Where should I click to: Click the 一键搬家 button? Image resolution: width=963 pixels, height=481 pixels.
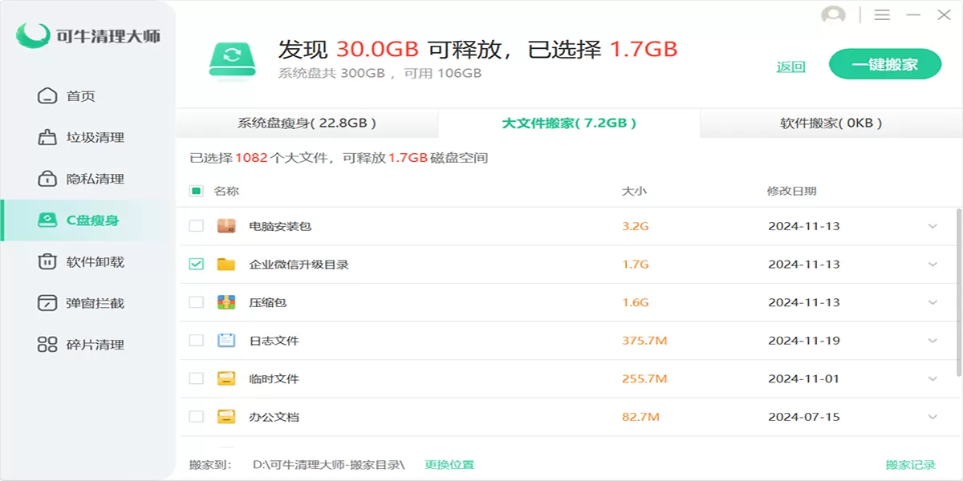pos(885,64)
